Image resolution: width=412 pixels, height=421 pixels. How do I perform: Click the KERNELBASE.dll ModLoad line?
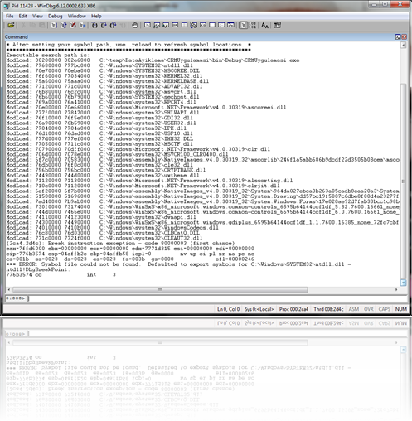[108, 81]
